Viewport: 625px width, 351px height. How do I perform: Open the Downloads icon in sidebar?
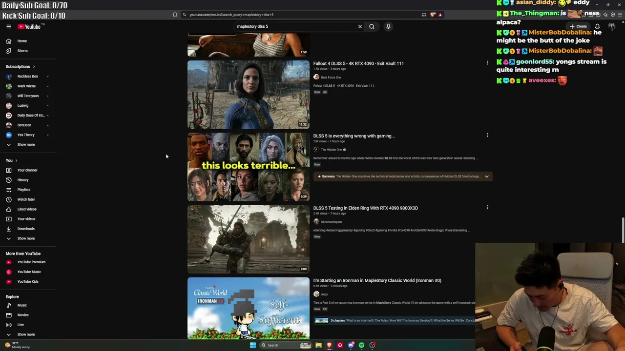point(9,229)
